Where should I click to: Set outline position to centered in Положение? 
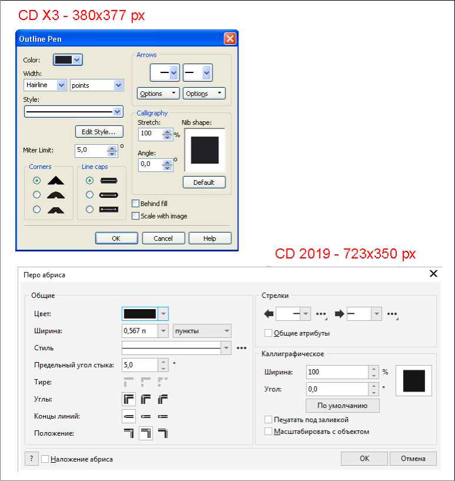click(145, 433)
